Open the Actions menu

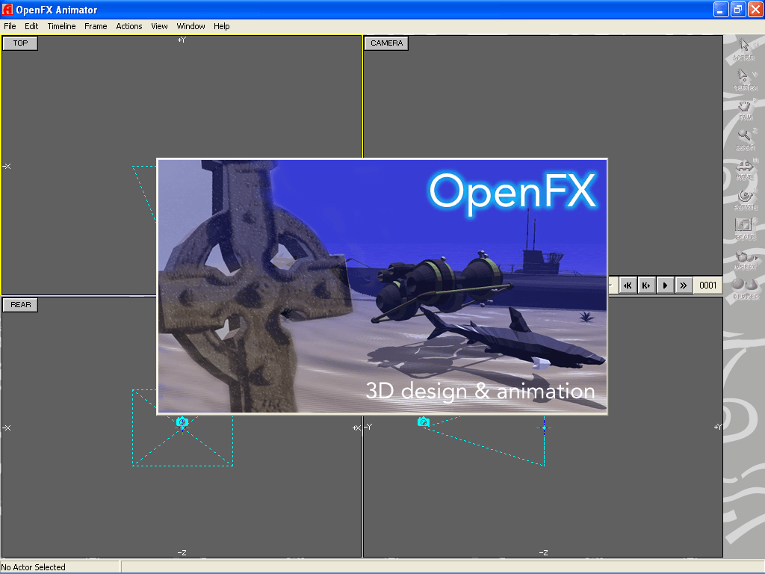click(128, 26)
